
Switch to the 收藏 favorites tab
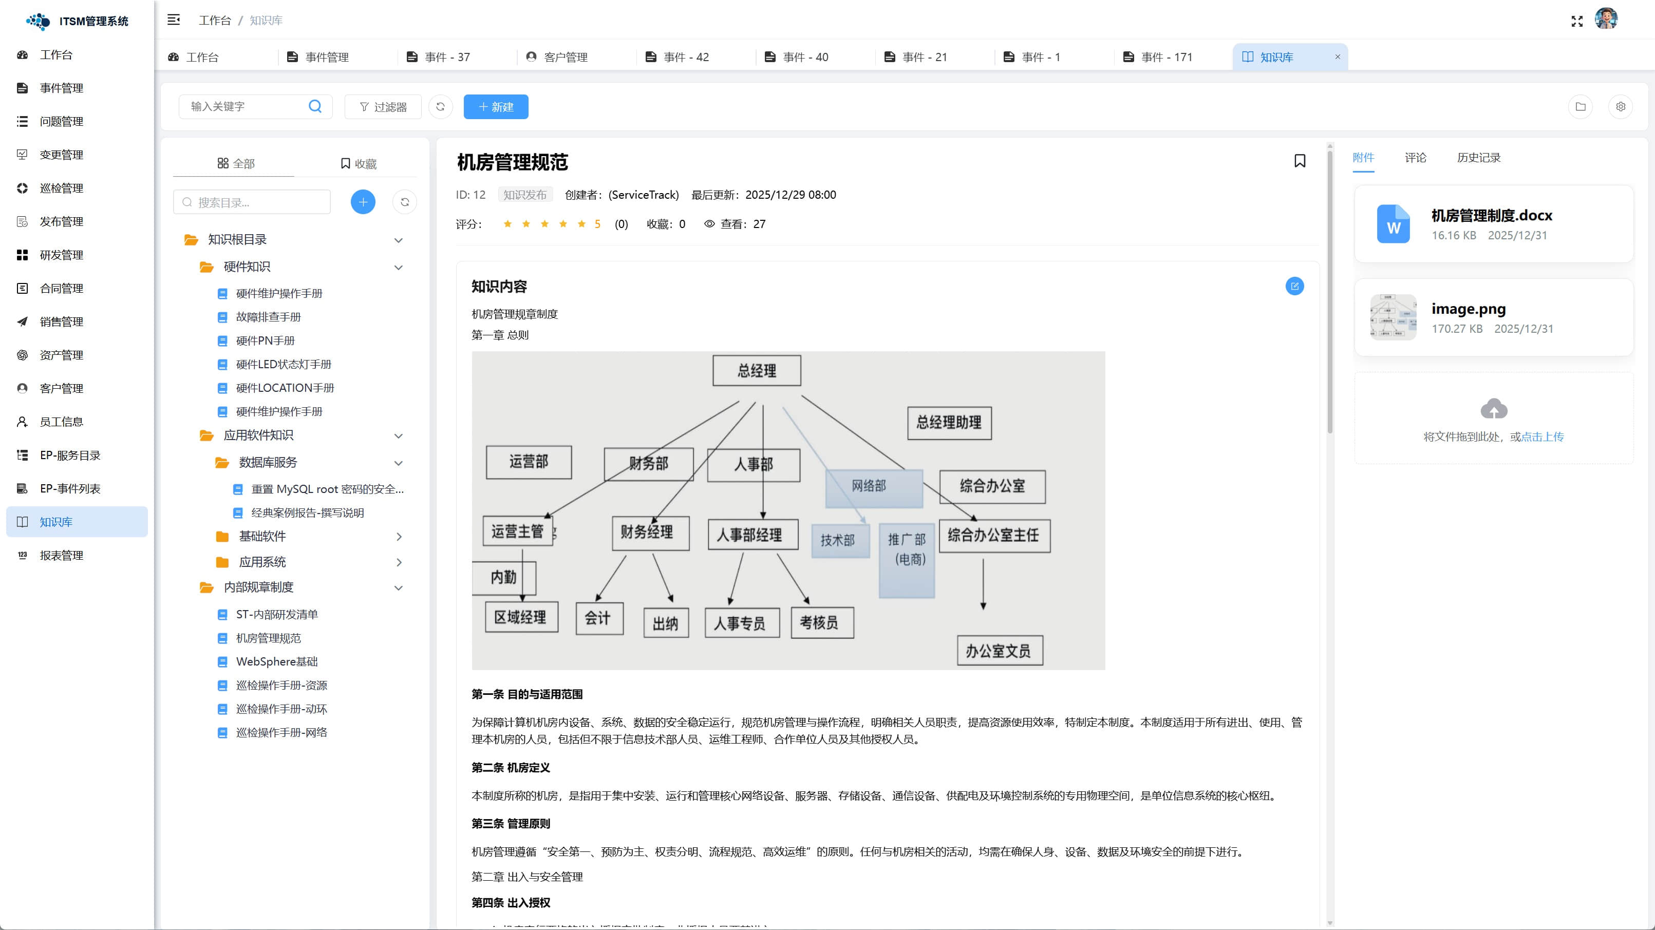359,164
